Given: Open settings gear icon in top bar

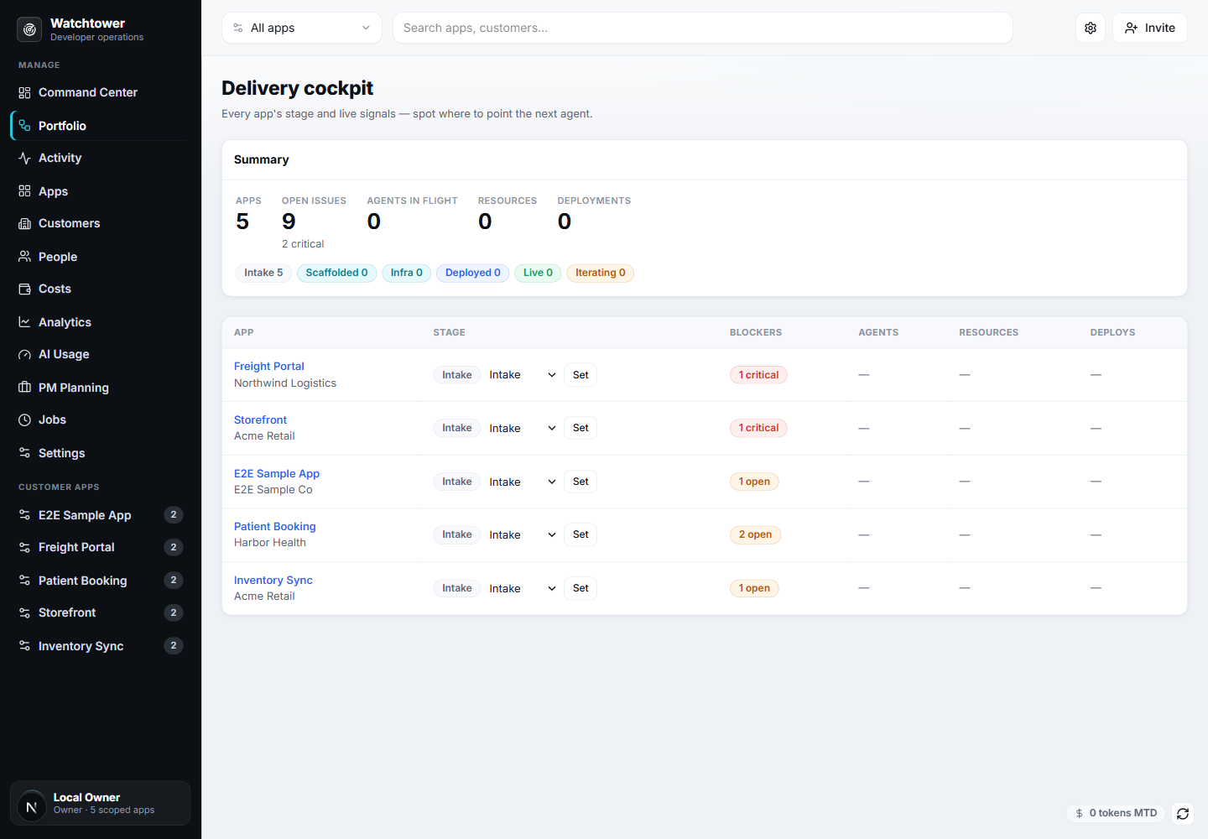Looking at the screenshot, I should 1091,28.
